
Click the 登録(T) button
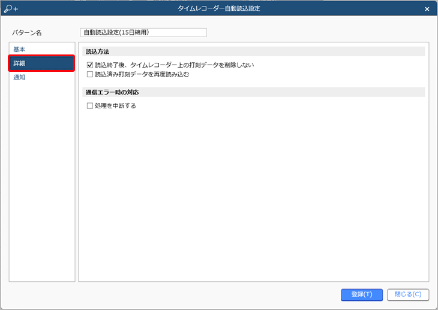click(x=362, y=294)
